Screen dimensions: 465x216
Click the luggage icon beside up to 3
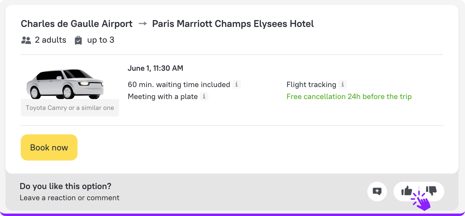point(78,40)
